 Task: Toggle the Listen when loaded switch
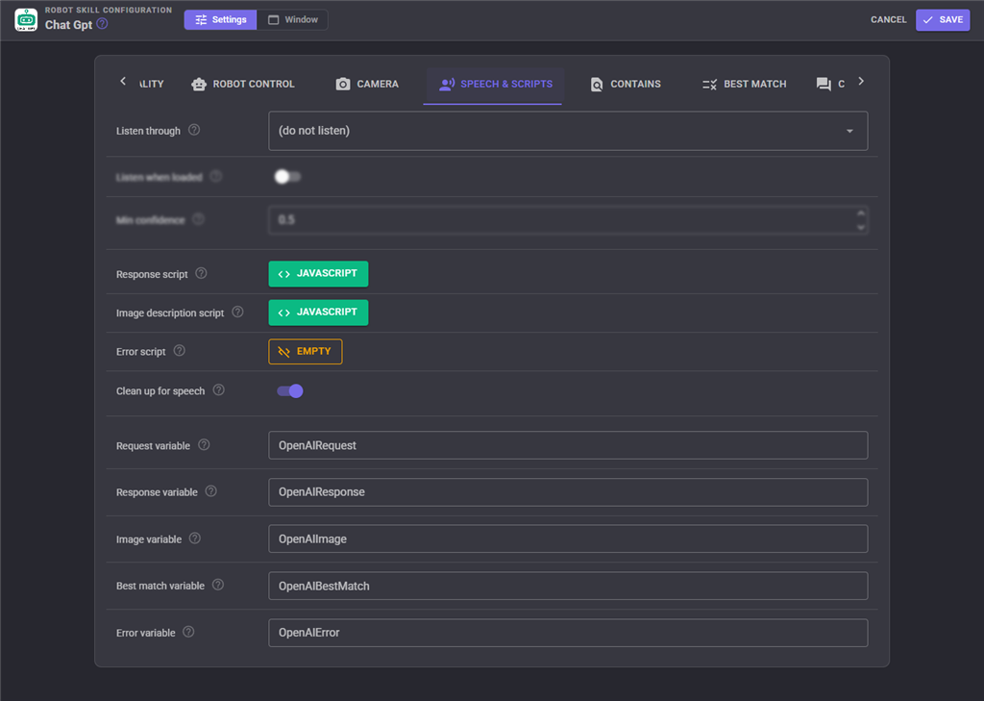click(287, 177)
